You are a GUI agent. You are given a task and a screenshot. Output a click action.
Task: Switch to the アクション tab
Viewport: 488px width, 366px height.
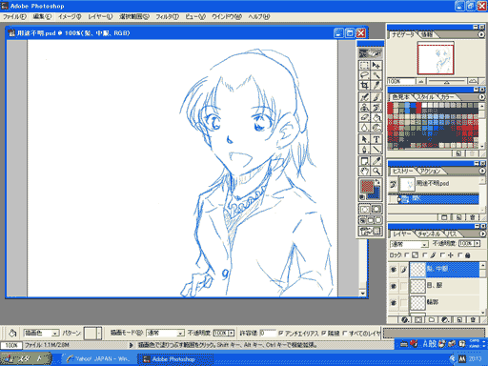(x=430, y=171)
